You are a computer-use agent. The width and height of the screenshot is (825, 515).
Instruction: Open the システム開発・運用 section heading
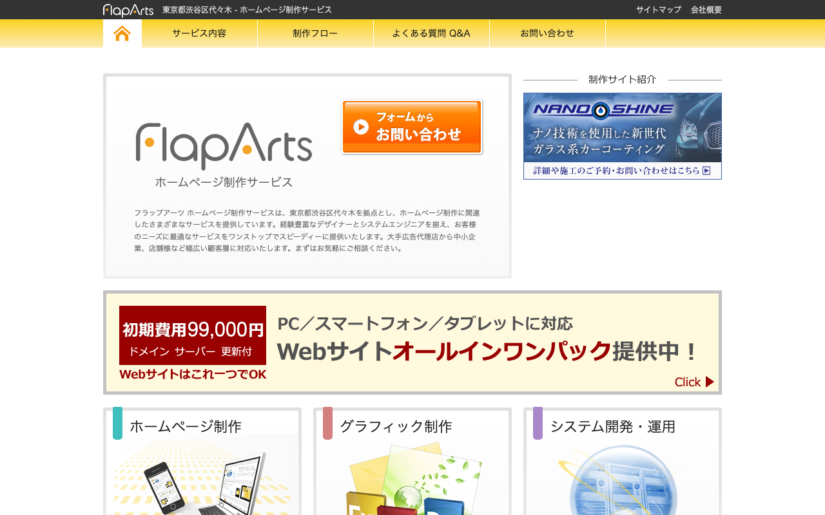[613, 426]
